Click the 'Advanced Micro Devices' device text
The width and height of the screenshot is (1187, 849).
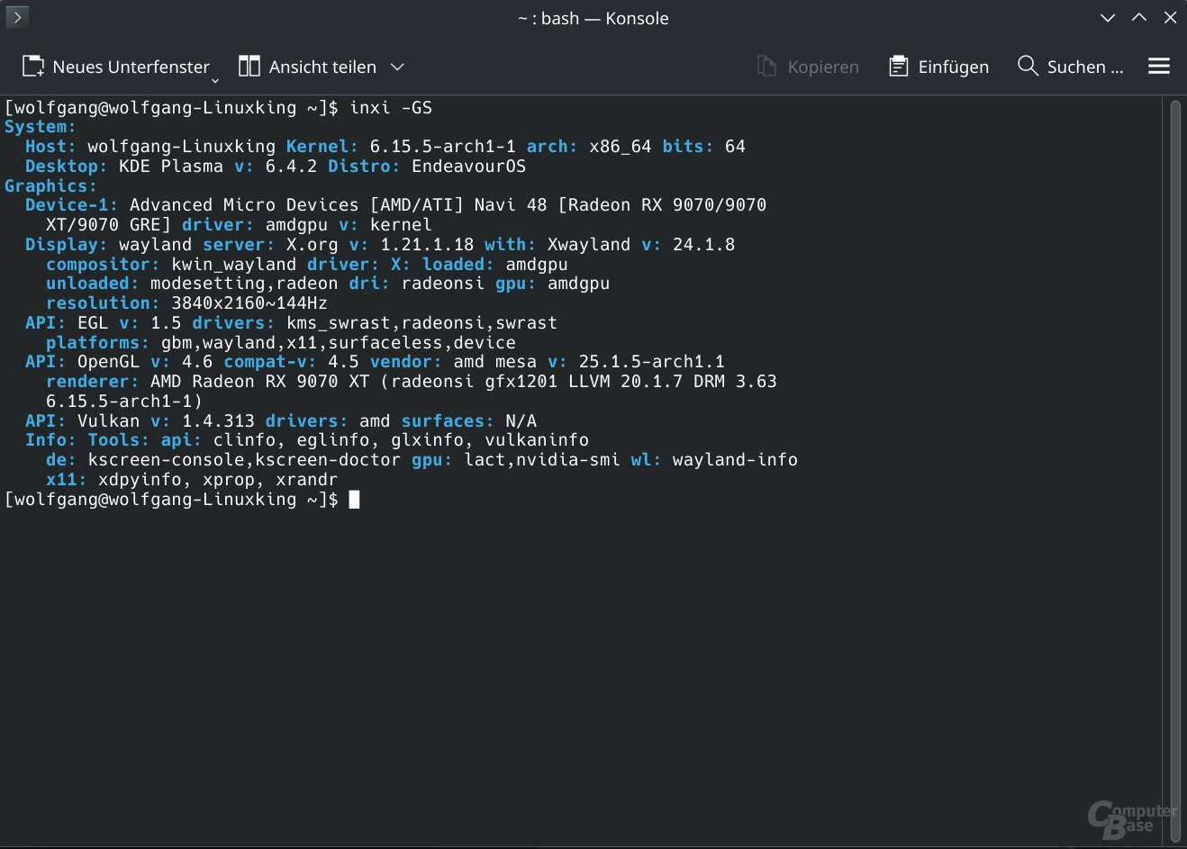pos(244,205)
